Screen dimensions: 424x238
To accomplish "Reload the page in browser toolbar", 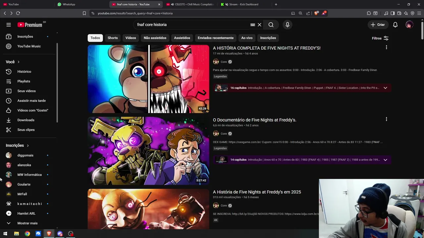I will pyautogui.click(x=18, y=13).
